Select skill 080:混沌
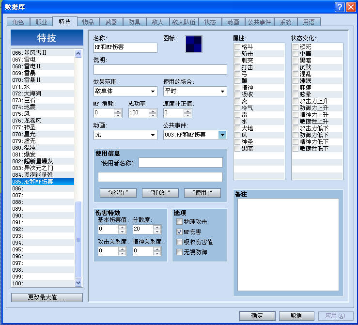358x325 pixels. (43, 148)
